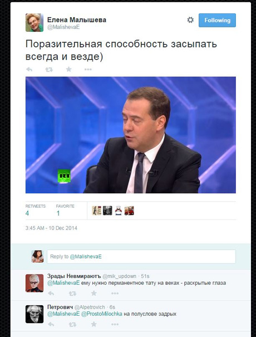Open the gear settings menu beside Following
This screenshot has width=256, height=337.
[190, 20]
